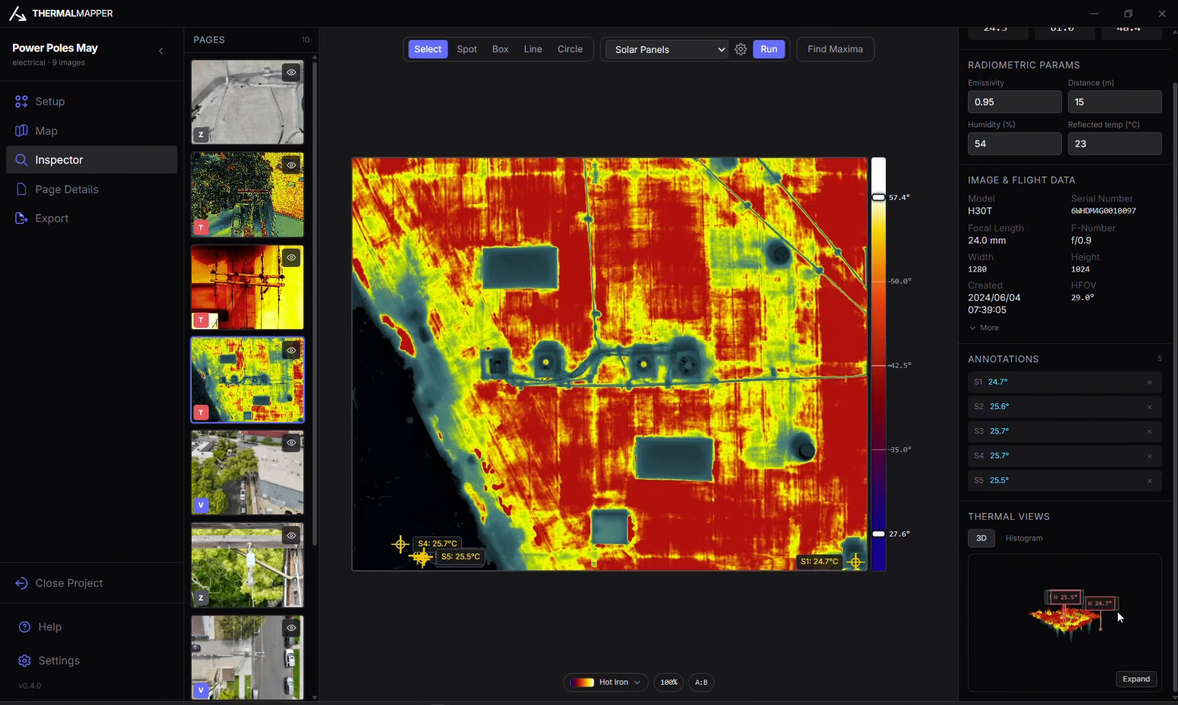Image resolution: width=1178 pixels, height=705 pixels.
Task: Click the S4 spot marker crosshair
Action: click(400, 544)
